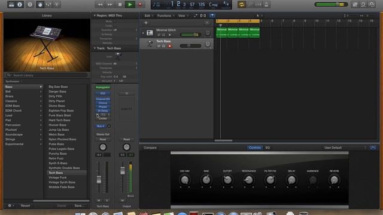Open the View menu in tracks area
Screen dimensions: 383x215
pos(183,16)
